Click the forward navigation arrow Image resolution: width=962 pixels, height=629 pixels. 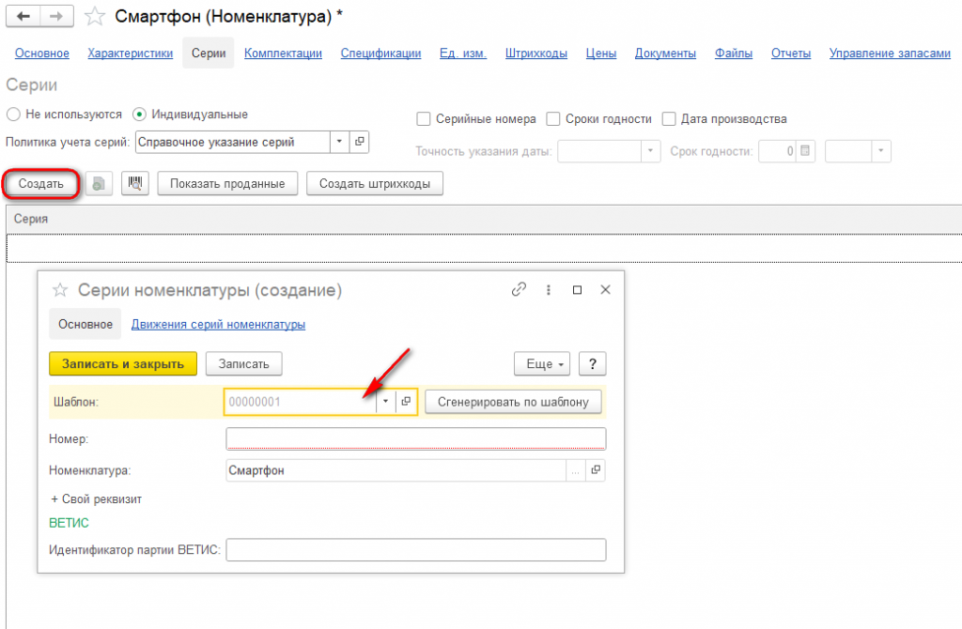(x=56, y=17)
